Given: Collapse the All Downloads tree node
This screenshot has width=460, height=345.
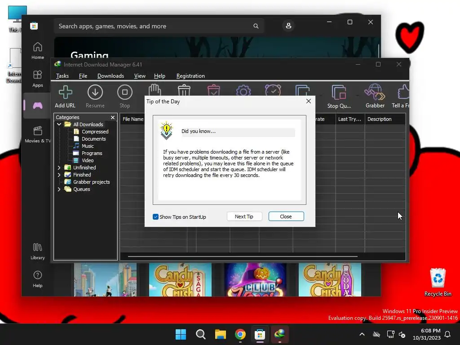Looking at the screenshot, I should 59,124.
